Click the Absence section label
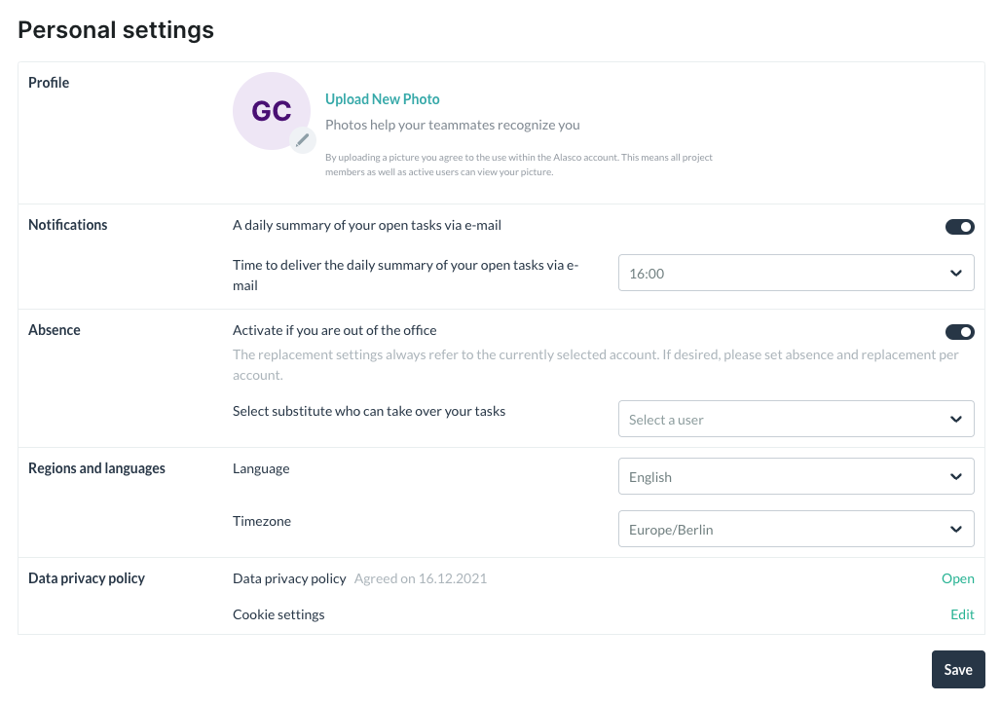The height and width of the screenshot is (704, 1001). click(55, 330)
